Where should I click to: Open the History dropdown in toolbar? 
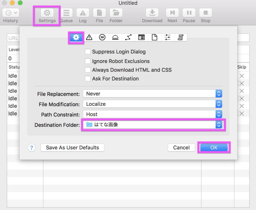10,13
